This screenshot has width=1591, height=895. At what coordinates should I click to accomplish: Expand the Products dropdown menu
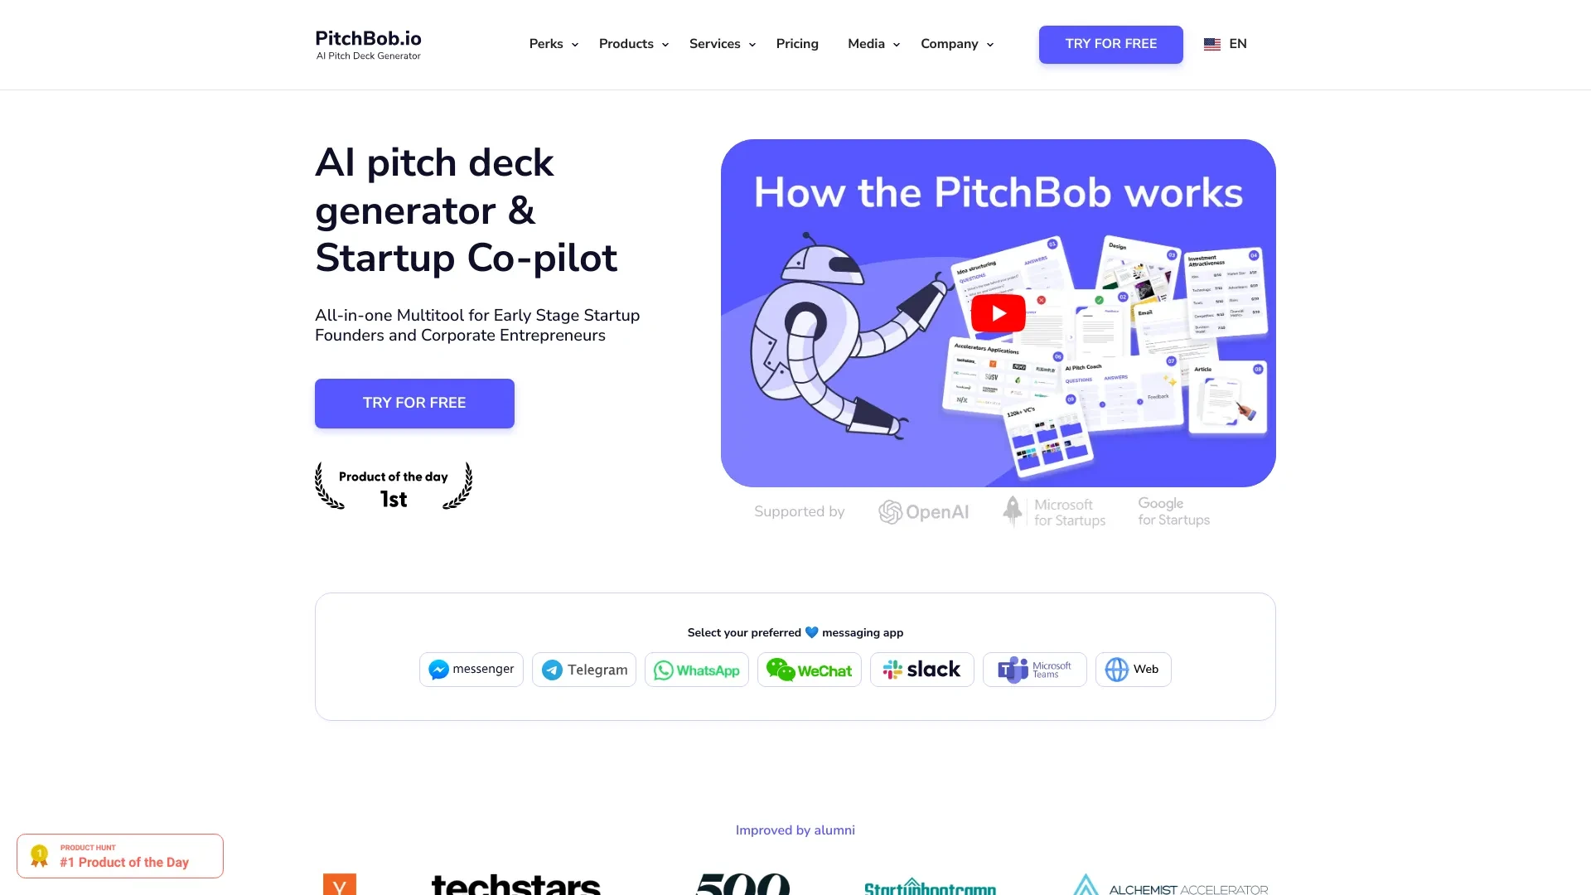tap(633, 44)
